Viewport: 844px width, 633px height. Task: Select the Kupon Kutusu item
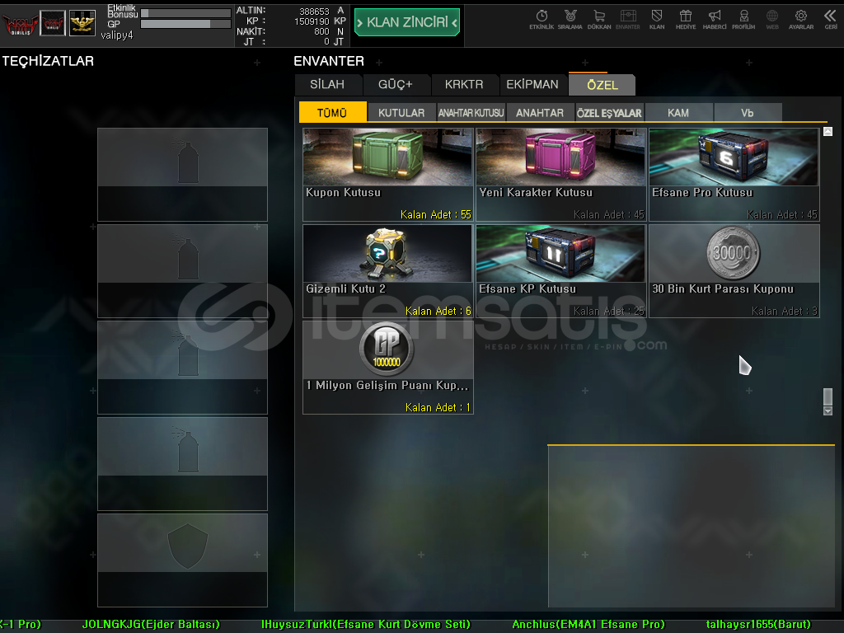pyautogui.click(x=387, y=175)
